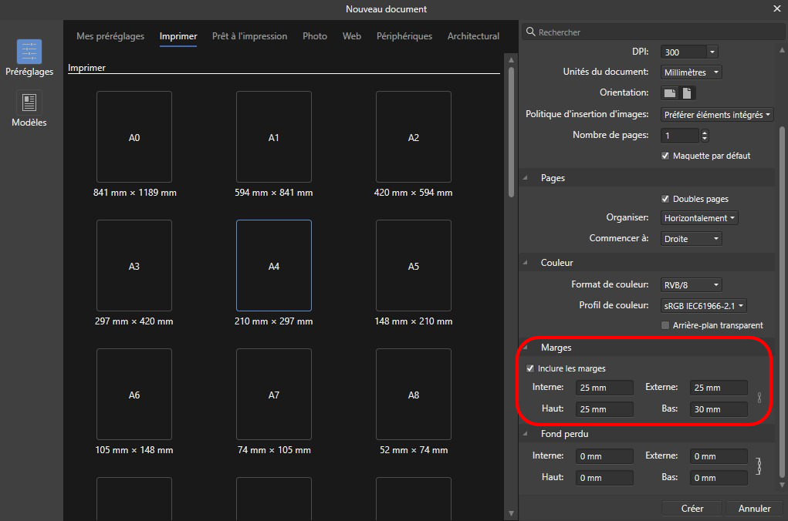The height and width of the screenshot is (521, 788).
Task: Click the 210 mm × 297 mm label
Action: [274, 321]
